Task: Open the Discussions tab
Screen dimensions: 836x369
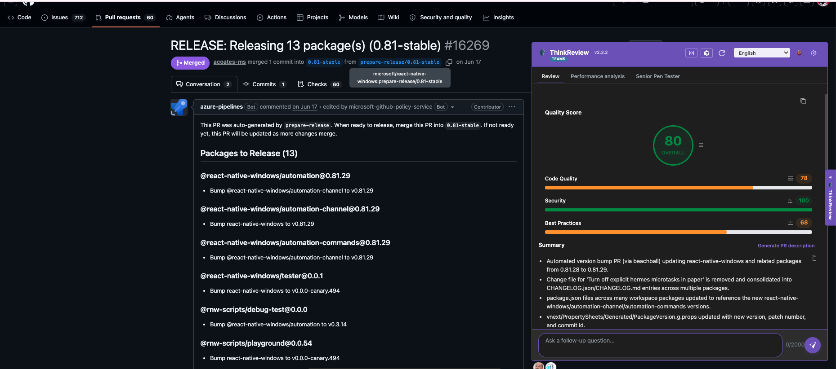Action: (225, 18)
